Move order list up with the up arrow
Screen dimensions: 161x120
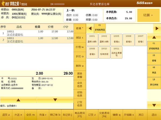tap(18, 100)
